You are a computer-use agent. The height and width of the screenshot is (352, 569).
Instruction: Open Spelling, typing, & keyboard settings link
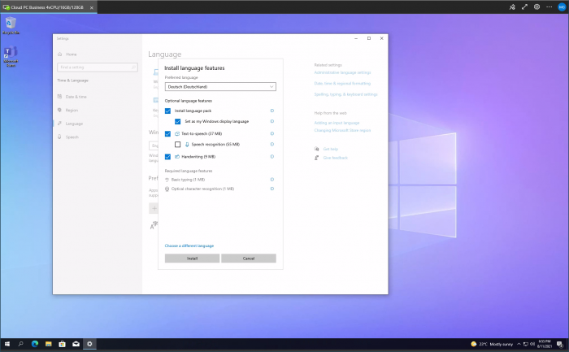tap(345, 94)
